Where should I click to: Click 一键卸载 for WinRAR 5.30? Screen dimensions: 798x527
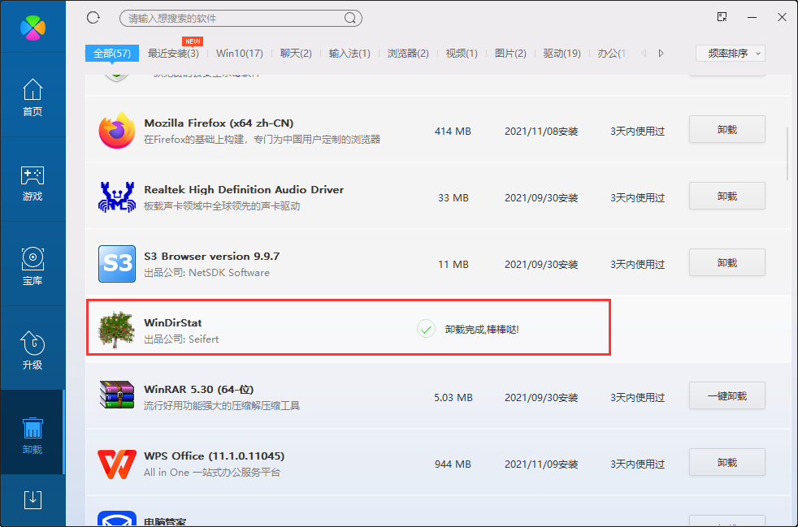pyautogui.click(x=727, y=395)
